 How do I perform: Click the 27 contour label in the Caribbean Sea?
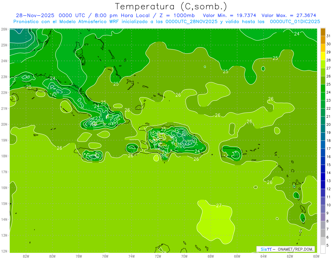(219, 206)
